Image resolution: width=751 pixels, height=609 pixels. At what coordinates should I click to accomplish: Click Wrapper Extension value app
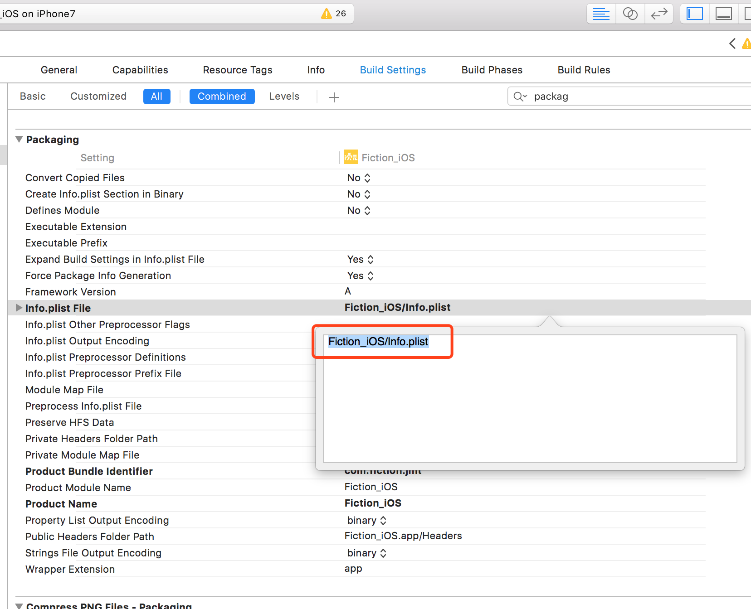click(x=353, y=568)
